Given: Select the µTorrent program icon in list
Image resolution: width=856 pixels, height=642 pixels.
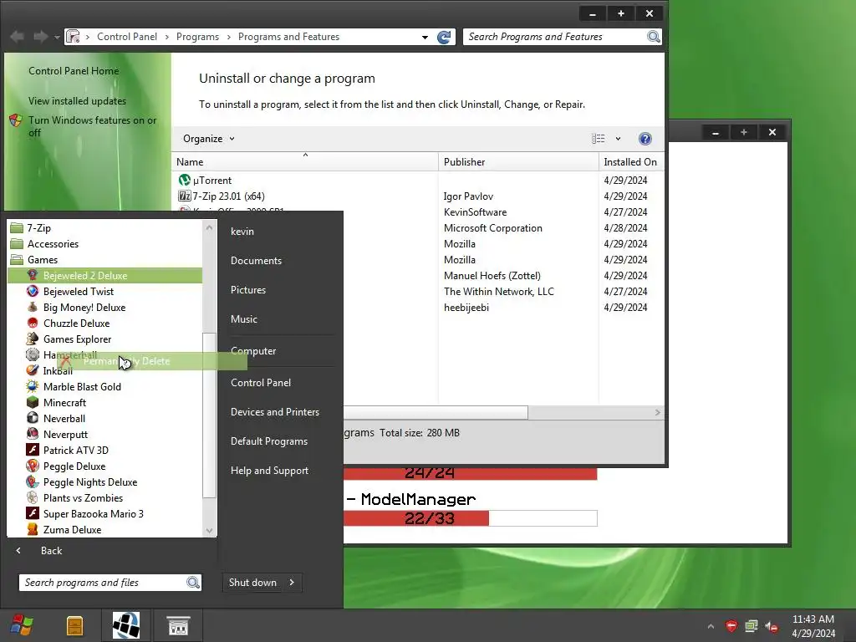Looking at the screenshot, I should tap(185, 180).
